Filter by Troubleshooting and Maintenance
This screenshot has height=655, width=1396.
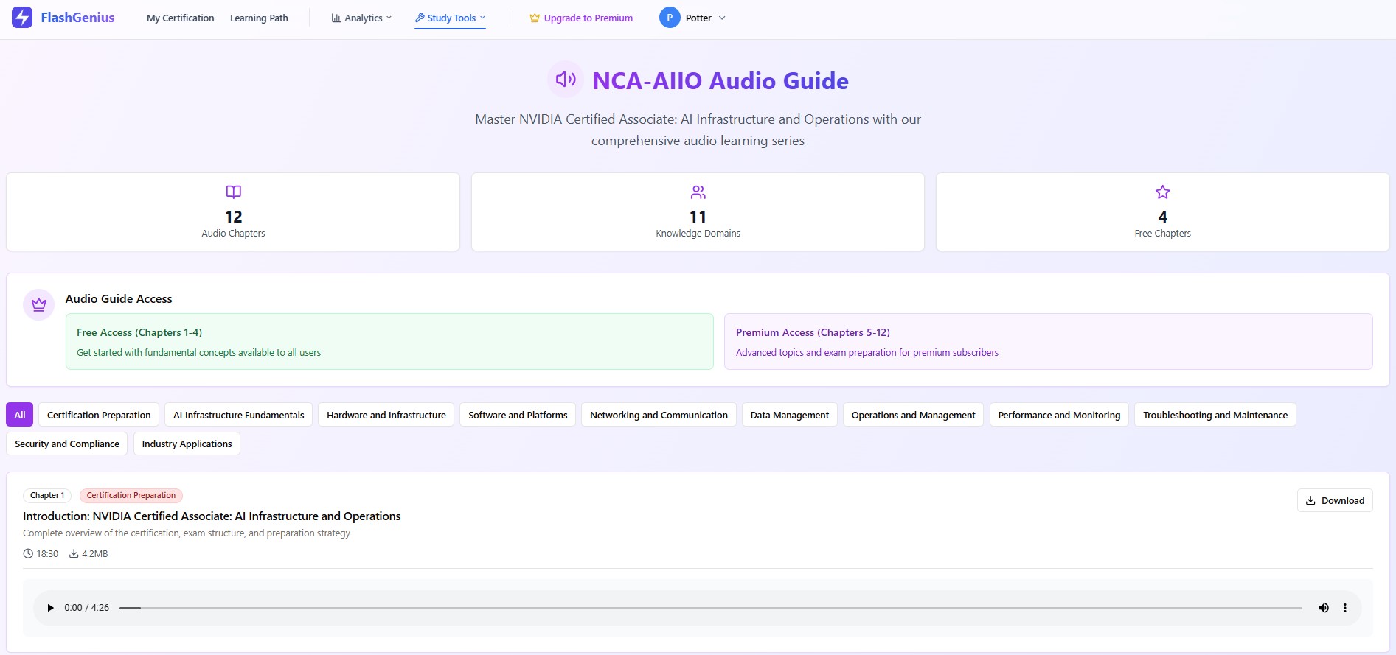[1215, 415]
